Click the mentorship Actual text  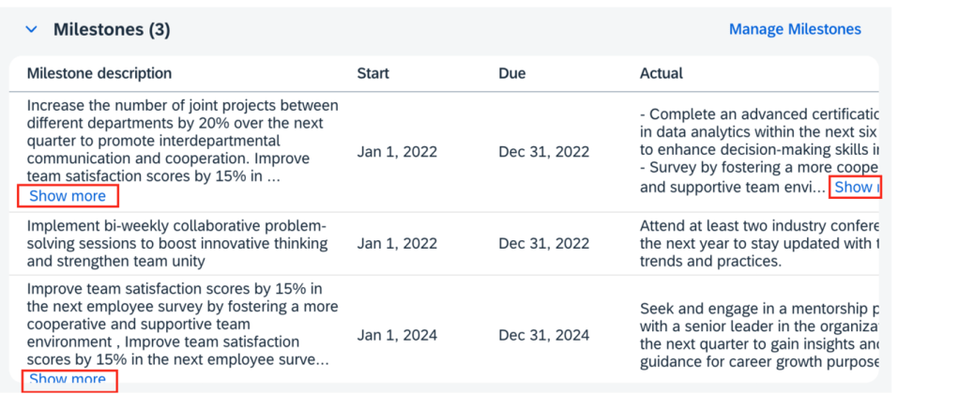pos(758,335)
